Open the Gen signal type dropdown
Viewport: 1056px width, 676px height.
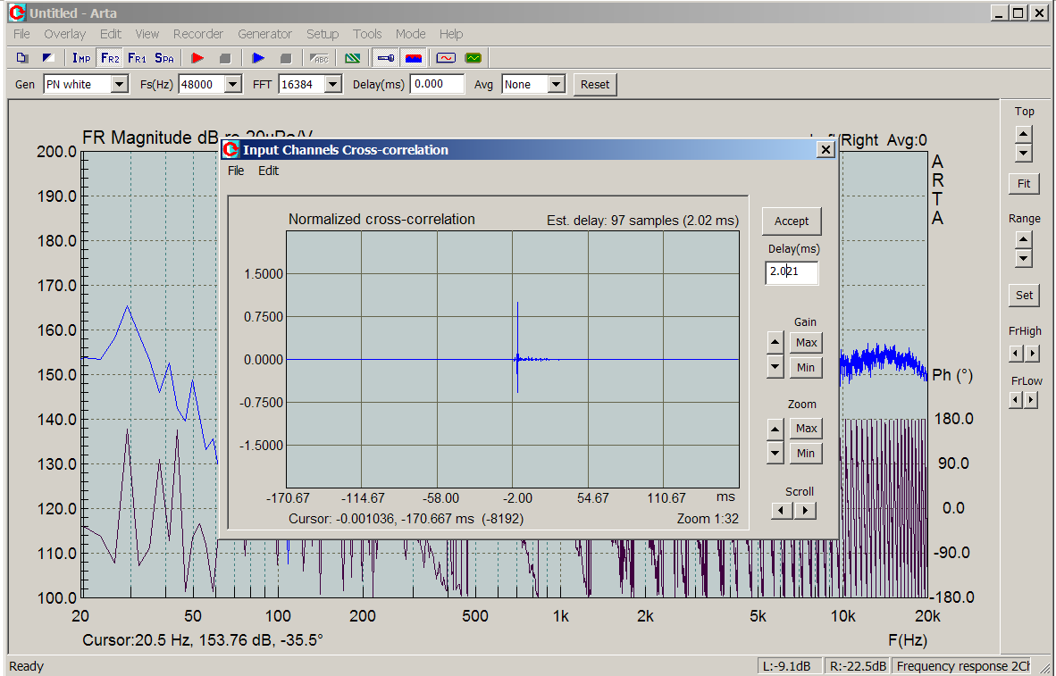pyautogui.click(x=120, y=85)
